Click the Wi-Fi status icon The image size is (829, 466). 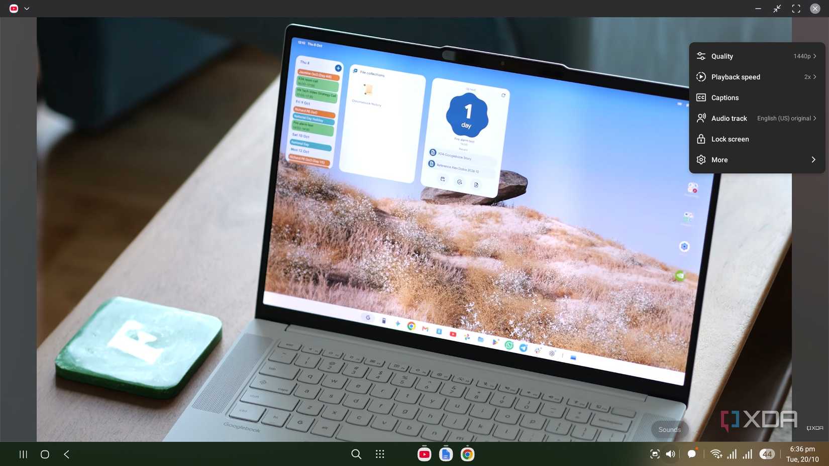point(716,454)
